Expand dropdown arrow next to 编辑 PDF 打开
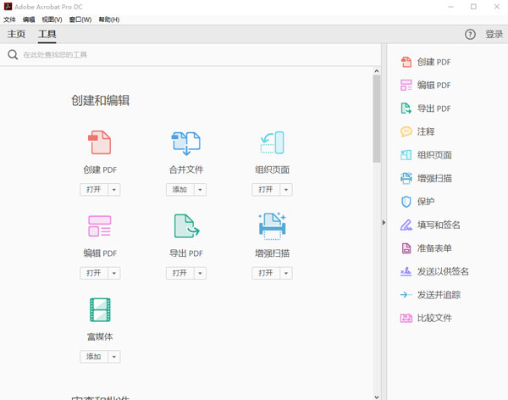The width and height of the screenshot is (508, 400). point(114,273)
